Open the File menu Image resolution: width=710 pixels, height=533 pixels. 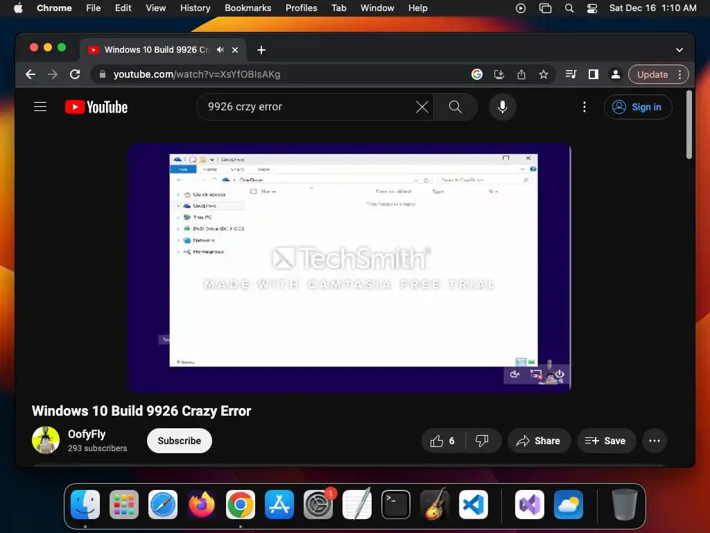click(x=94, y=8)
